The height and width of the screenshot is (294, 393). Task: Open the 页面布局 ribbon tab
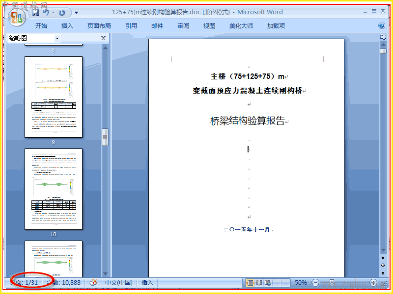99,25
